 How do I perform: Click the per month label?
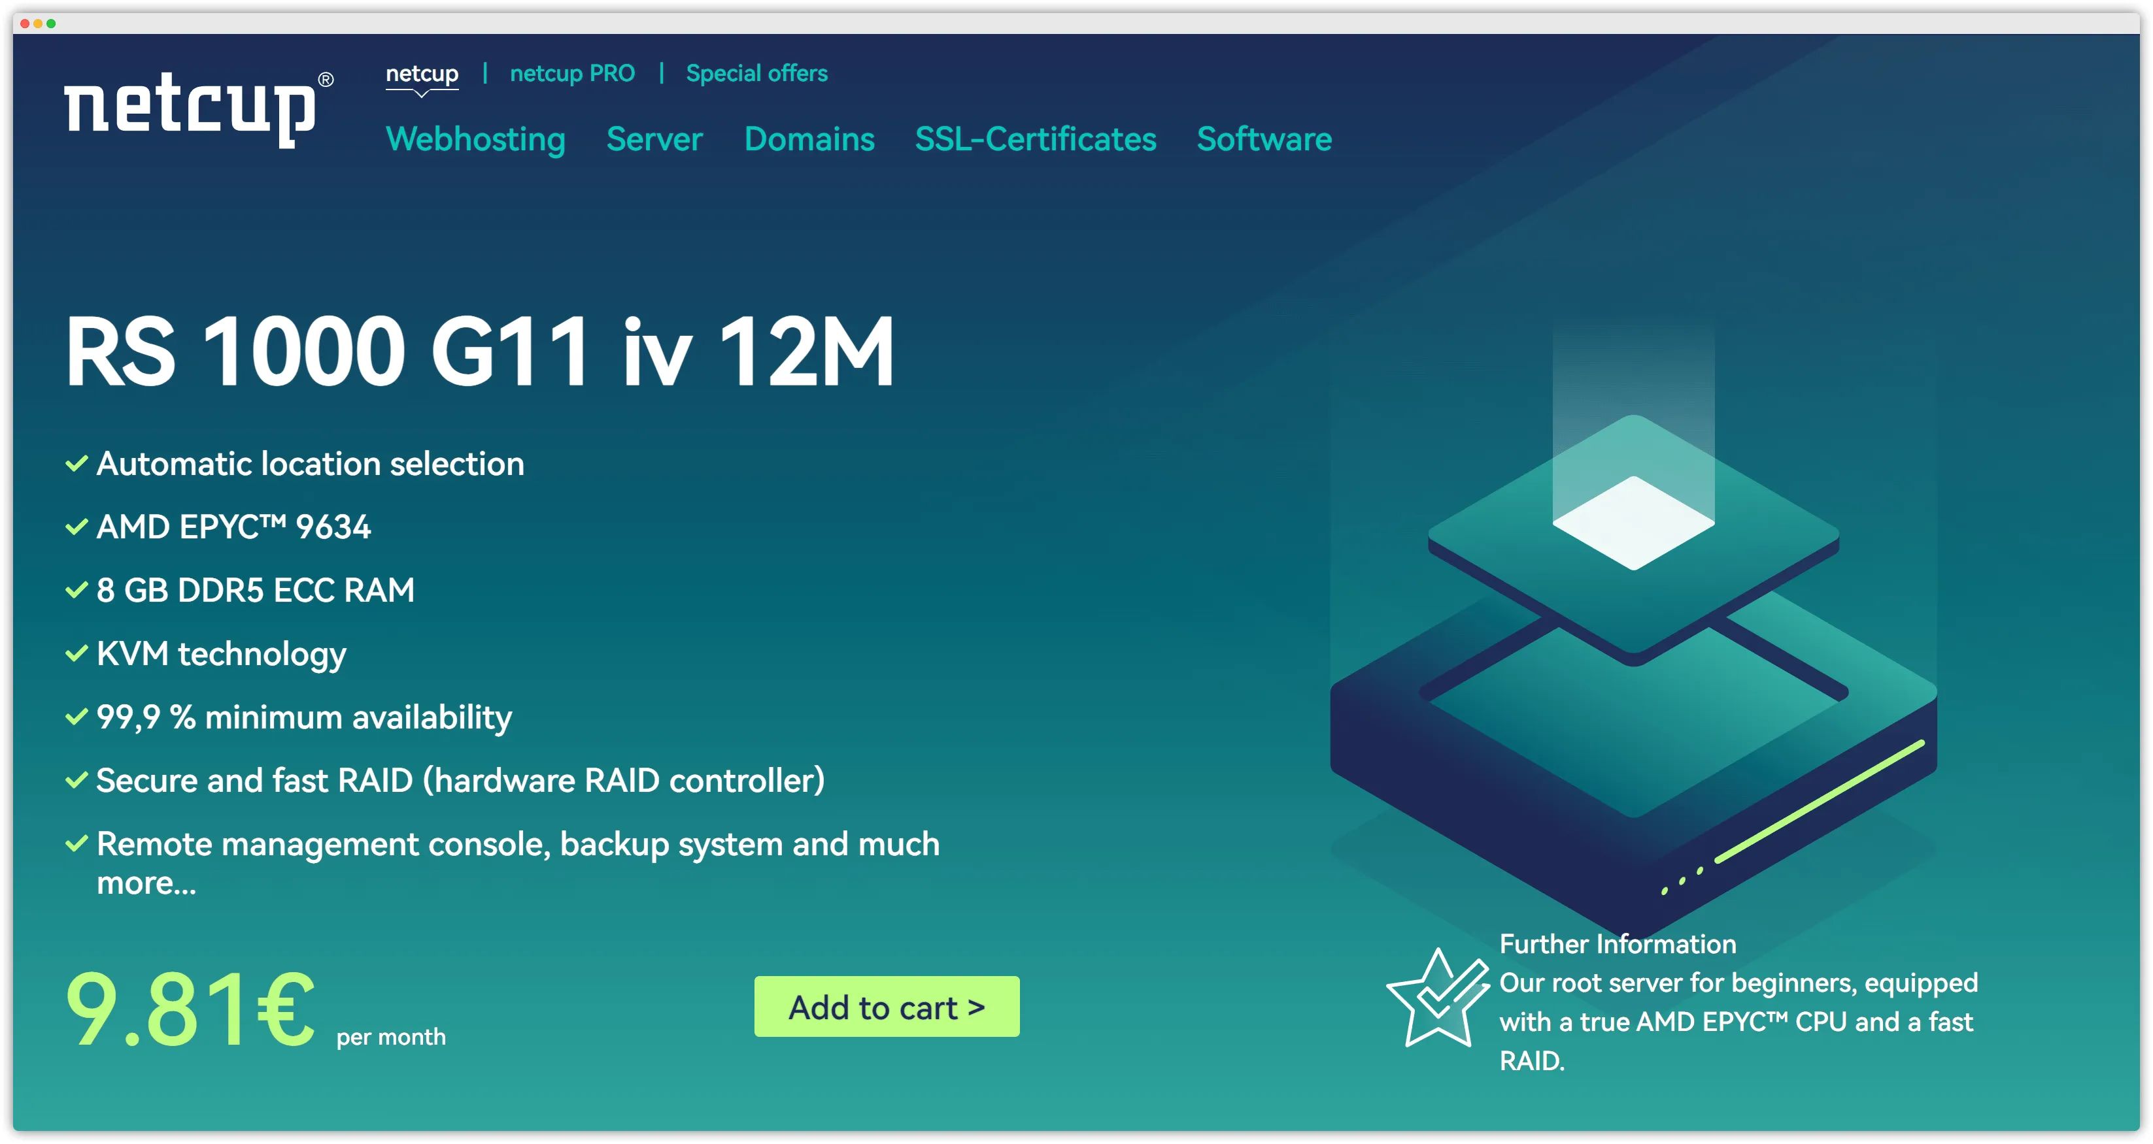click(x=391, y=1037)
